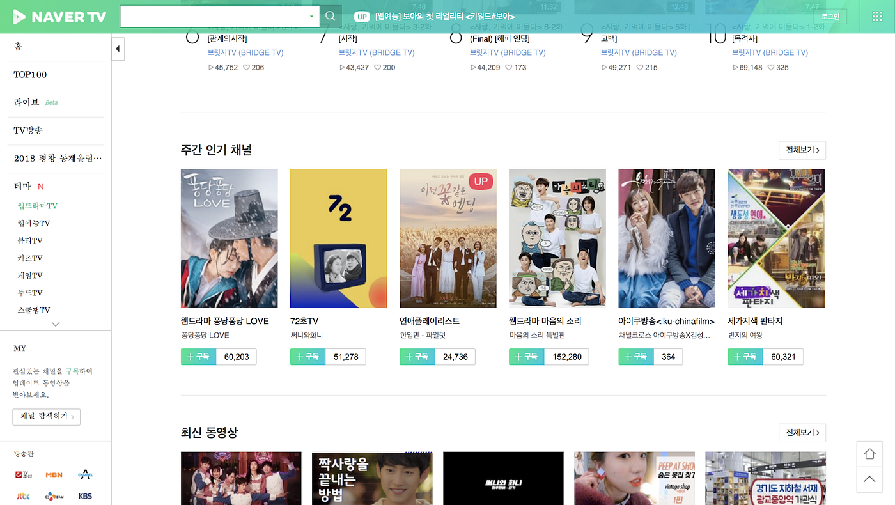This screenshot has height=505, width=895.
Task: Subscribe to 아이쿠방송 iku-chinafilm channel
Action: click(636, 357)
